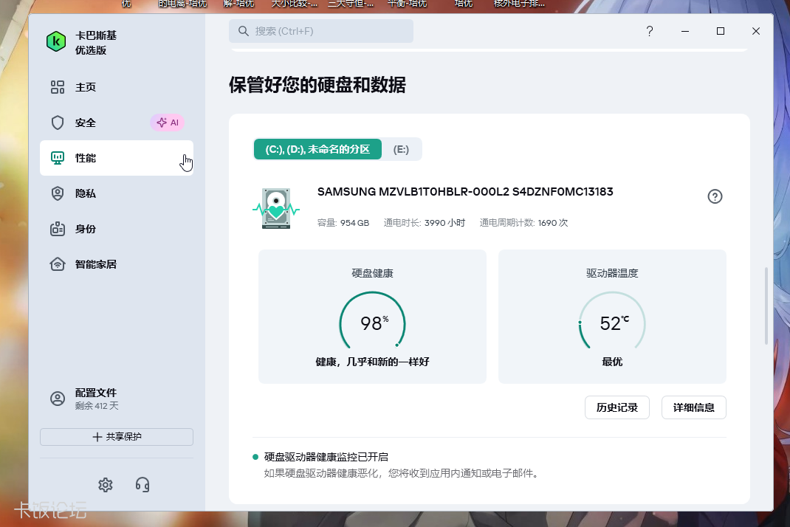
Task: Open settings via the gear icon
Action: click(x=106, y=485)
